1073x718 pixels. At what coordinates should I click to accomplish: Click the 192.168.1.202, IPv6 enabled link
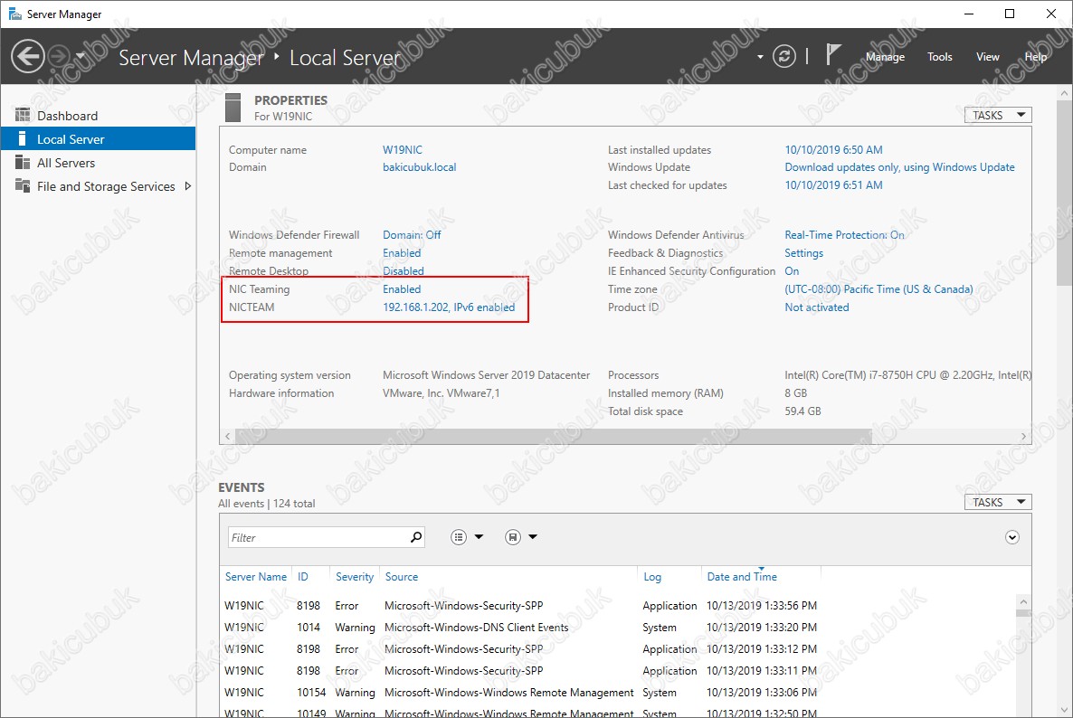click(x=448, y=307)
